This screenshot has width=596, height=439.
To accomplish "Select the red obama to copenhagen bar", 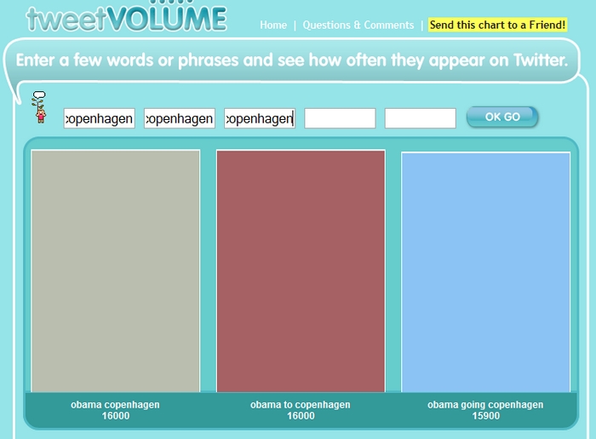I will pos(301,271).
